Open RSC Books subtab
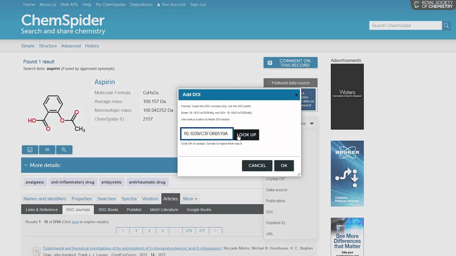 click(x=108, y=210)
